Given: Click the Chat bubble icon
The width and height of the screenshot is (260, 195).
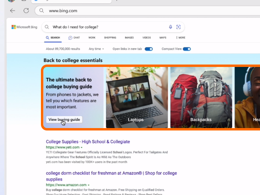Looking at the screenshot, I should [x=70, y=38].
